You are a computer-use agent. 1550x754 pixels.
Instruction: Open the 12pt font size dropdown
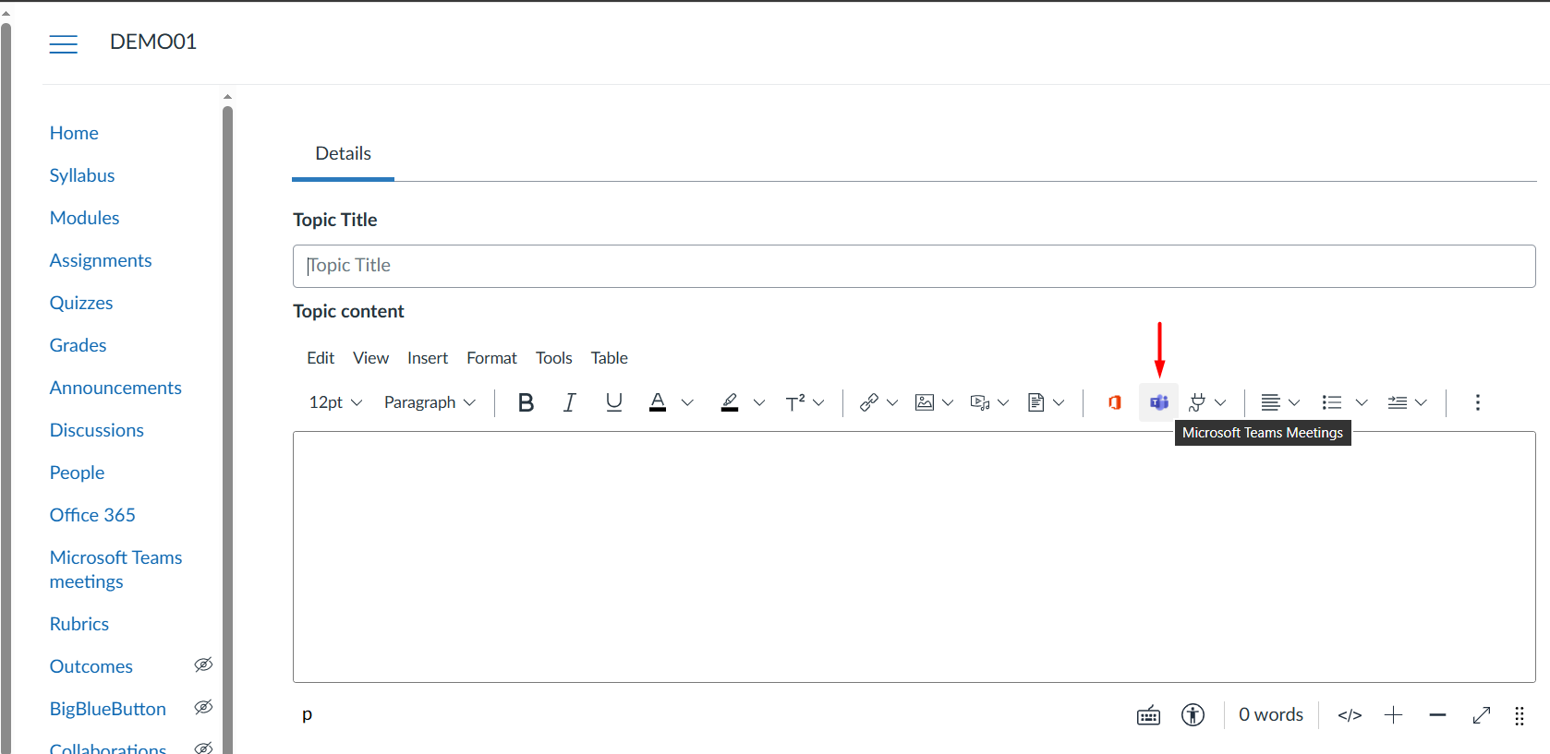pos(335,402)
